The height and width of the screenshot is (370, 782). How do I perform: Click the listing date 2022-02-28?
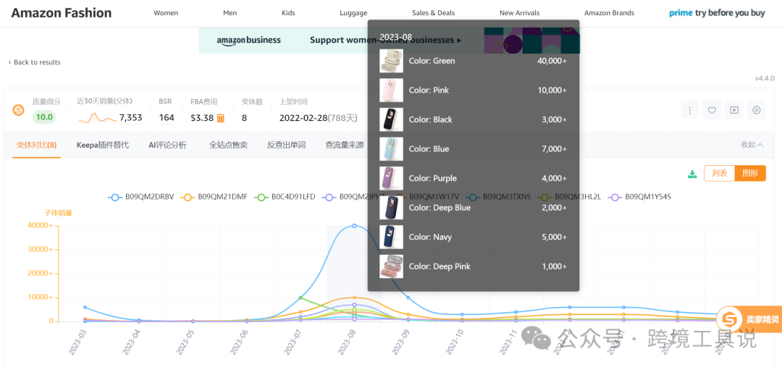pos(303,118)
